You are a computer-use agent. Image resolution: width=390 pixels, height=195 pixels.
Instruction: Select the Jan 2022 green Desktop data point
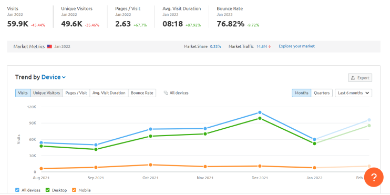[314, 143]
